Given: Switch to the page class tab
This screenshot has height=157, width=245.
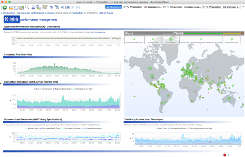Looking at the screenshot, I should (x=182, y=7).
